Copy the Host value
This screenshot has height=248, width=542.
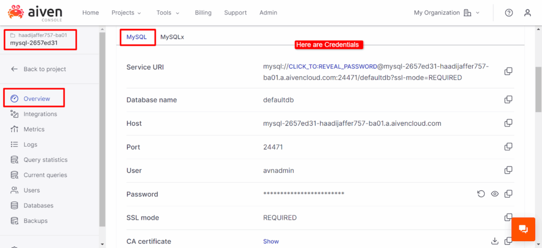pos(508,123)
